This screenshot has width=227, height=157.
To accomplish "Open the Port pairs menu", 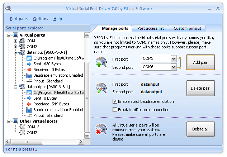I will coord(19,19).
